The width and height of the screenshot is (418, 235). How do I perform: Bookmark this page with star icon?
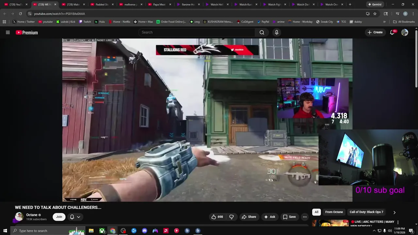[375, 14]
